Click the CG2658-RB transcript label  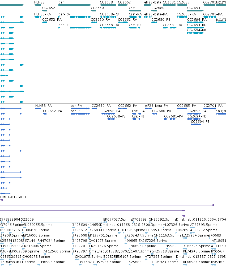click(x=109, y=14)
